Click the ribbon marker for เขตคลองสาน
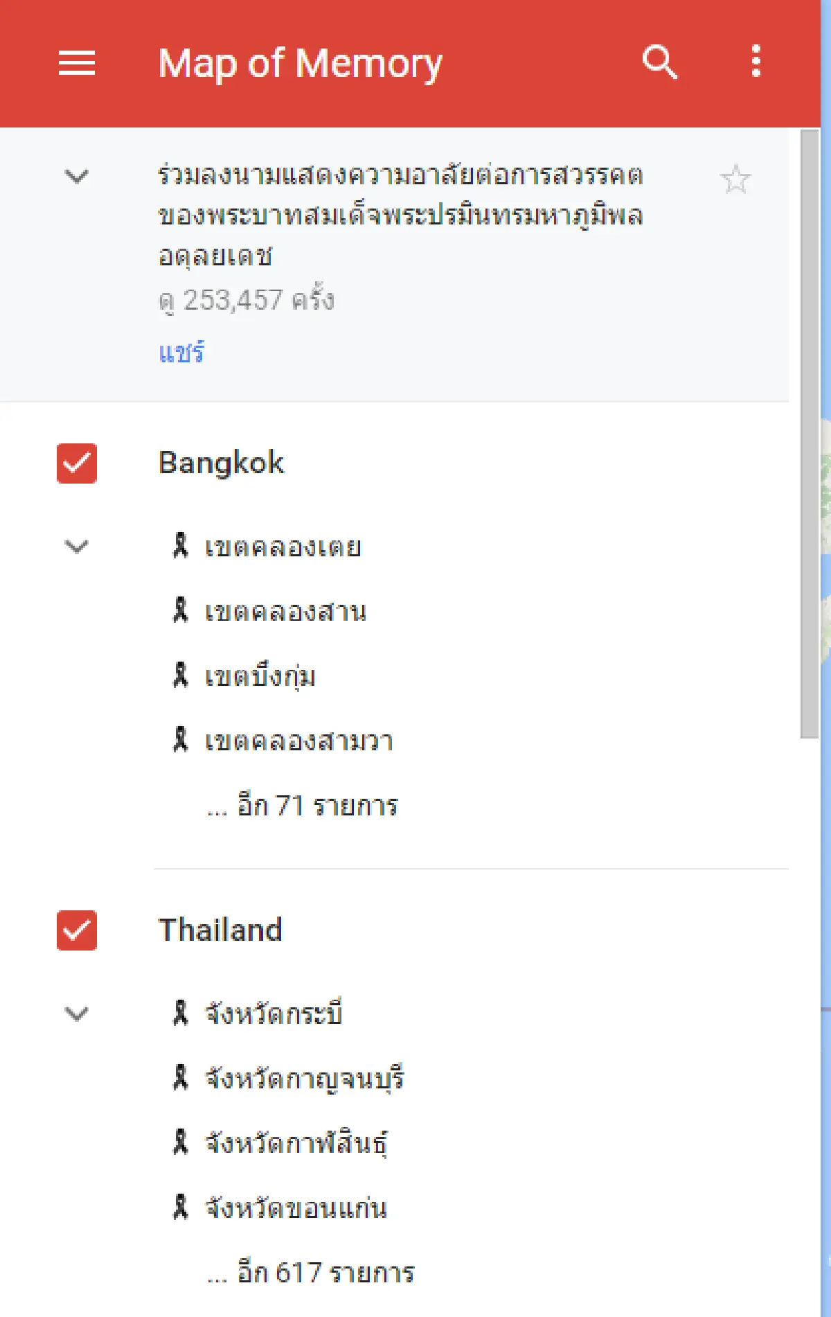Viewport: 831px width, 1317px height. click(181, 611)
